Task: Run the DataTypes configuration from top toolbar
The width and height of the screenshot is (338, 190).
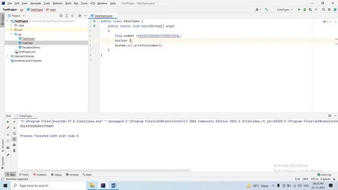Action: (x=299, y=9)
